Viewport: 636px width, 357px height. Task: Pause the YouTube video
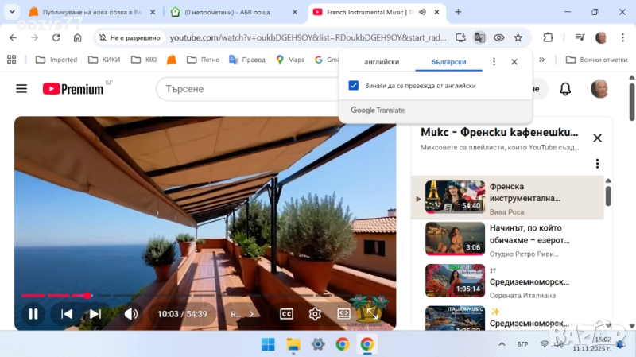click(33, 314)
